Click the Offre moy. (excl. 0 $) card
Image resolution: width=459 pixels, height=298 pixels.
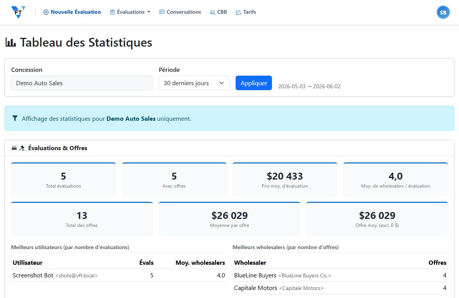click(377, 219)
